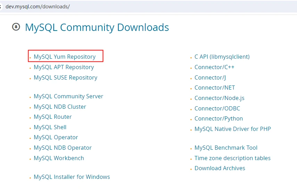The height and width of the screenshot is (191, 297).
Task: Open the Connector/Python link
Action: [218, 119]
